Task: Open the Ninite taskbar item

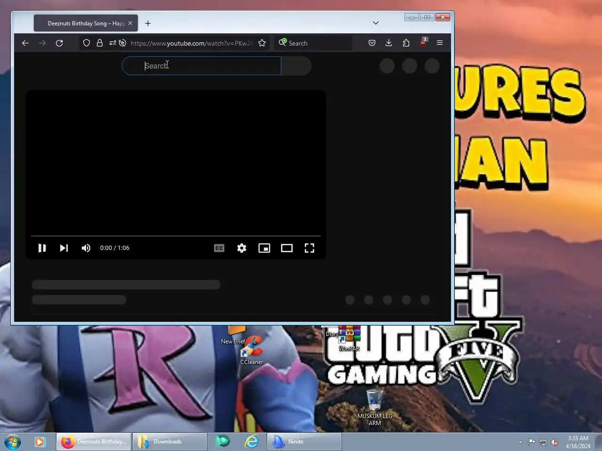Action: (304, 442)
